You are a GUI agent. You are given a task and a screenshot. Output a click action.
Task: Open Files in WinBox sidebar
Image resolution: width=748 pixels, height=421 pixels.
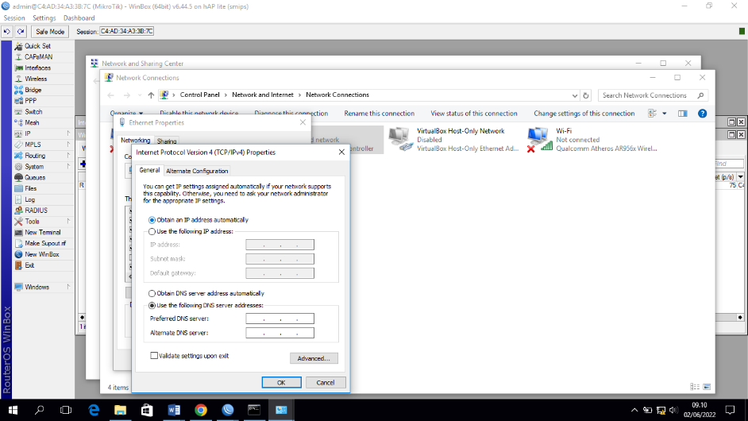tap(30, 188)
